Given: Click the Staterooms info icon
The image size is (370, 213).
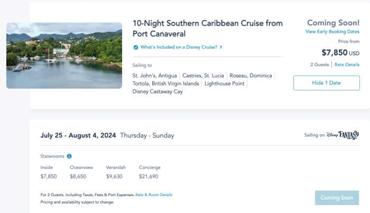Looking at the screenshot, I should 69,156.
